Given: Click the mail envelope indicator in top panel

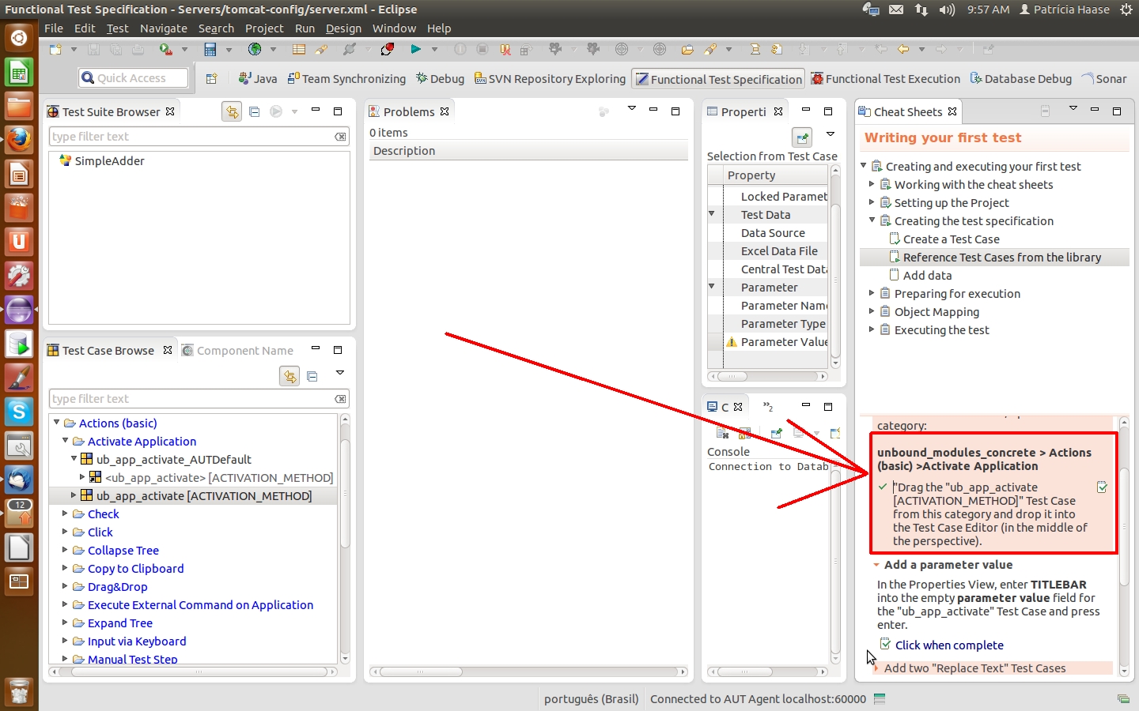Looking at the screenshot, I should pos(895,9).
